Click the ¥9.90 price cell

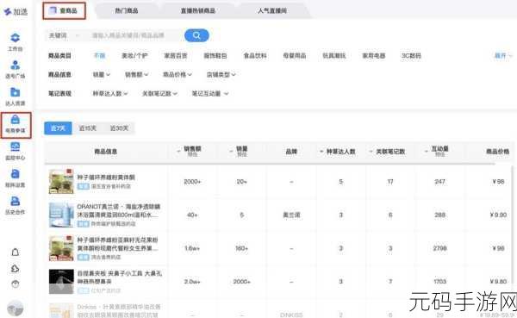click(x=498, y=215)
